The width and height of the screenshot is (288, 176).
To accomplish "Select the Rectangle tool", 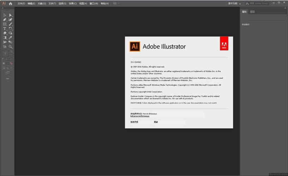I will click(x=5, y=24).
